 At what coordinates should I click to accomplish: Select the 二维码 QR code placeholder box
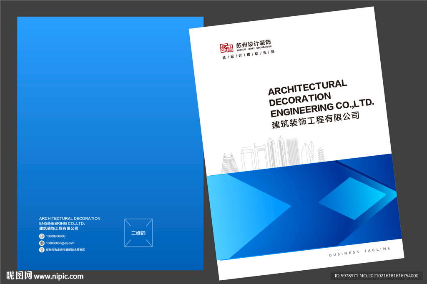pyautogui.click(x=138, y=233)
